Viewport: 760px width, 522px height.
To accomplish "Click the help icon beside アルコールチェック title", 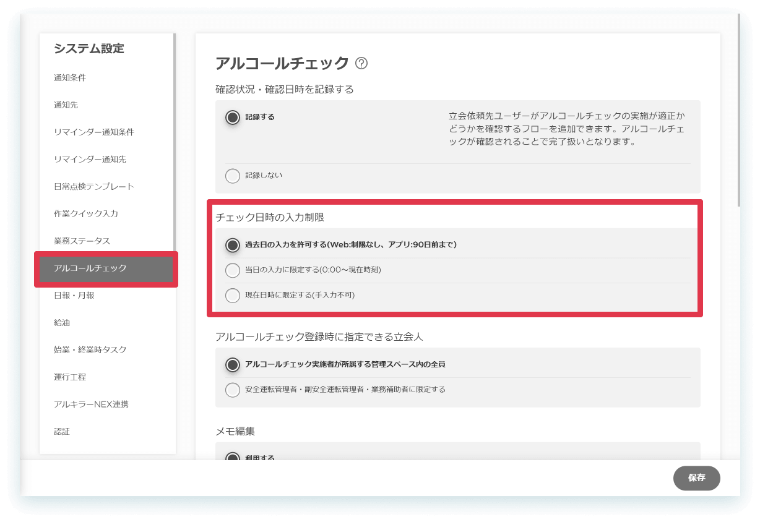I will [362, 63].
